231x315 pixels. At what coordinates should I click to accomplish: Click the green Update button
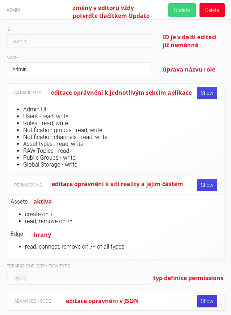tap(182, 10)
